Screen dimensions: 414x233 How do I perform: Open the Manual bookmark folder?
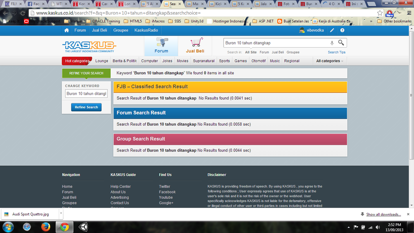[x=73, y=21]
